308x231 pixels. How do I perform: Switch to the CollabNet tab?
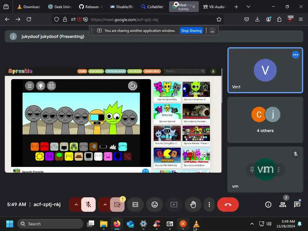[152, 7]
